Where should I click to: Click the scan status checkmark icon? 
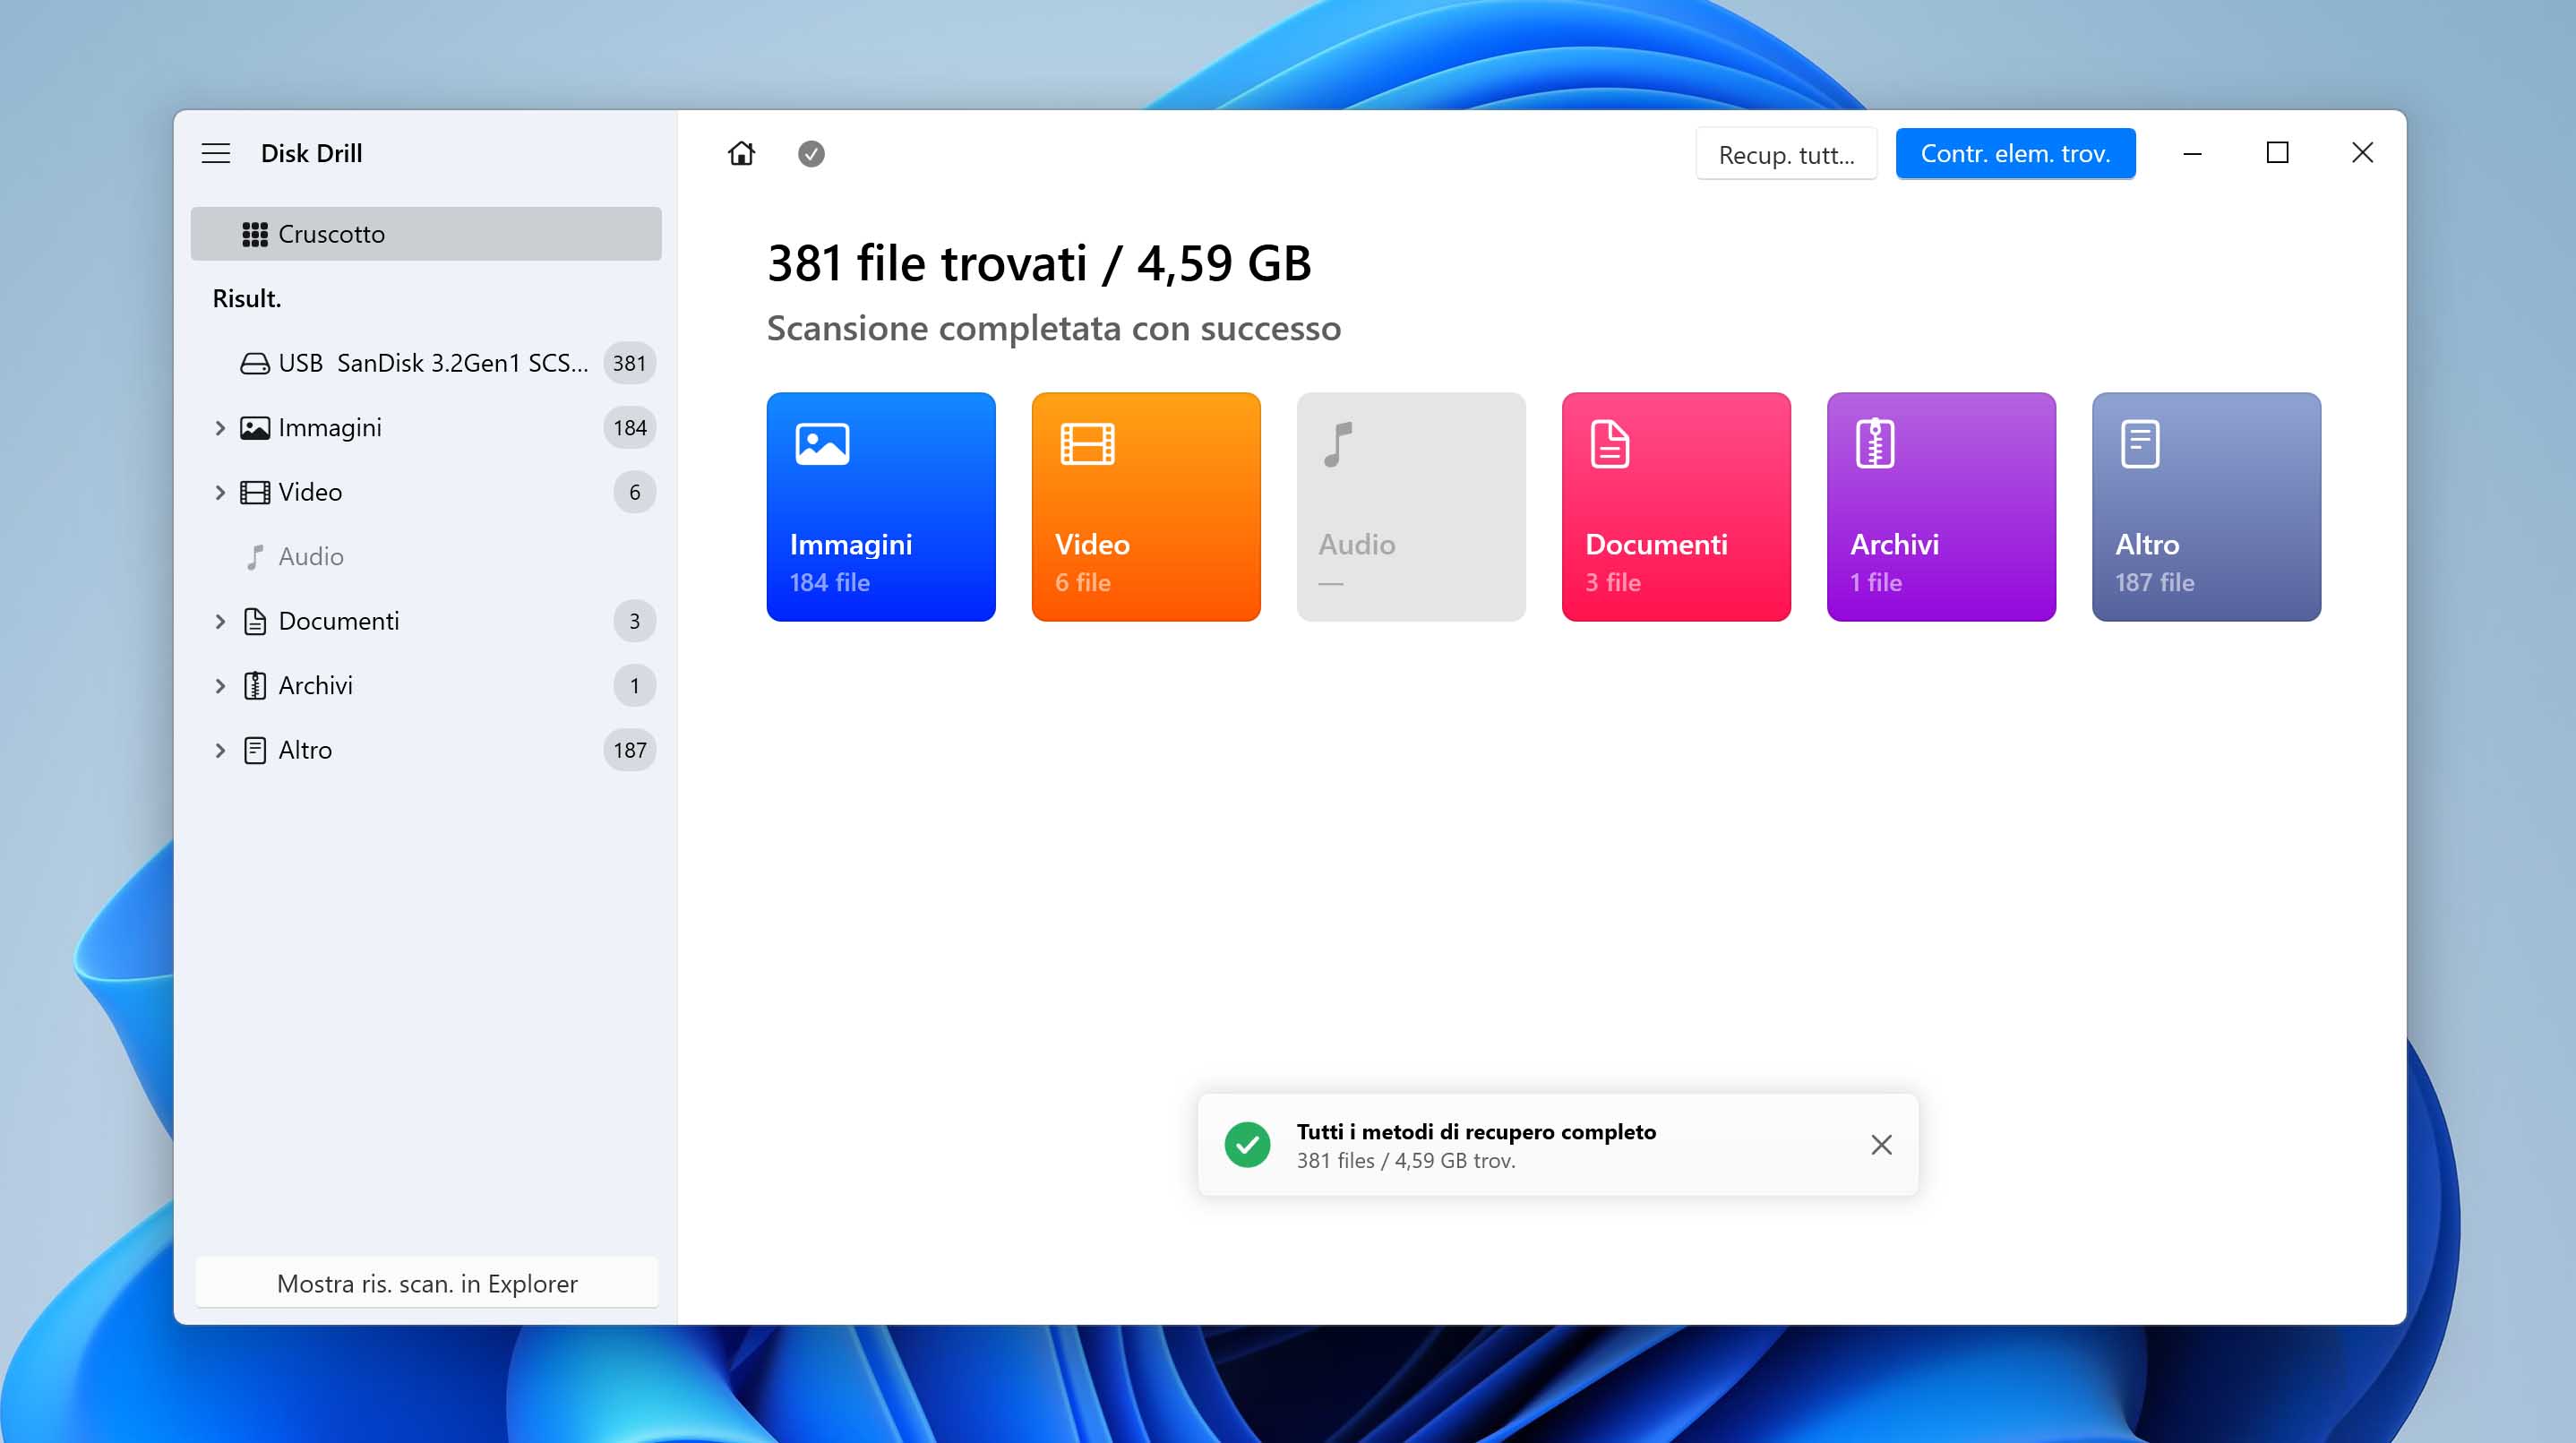click(x=811, y=153)
